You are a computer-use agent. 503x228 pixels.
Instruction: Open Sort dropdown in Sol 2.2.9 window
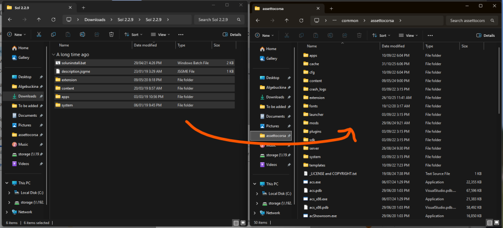pos(134,35)
